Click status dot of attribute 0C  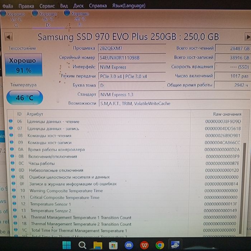click(x=13, y=163)
